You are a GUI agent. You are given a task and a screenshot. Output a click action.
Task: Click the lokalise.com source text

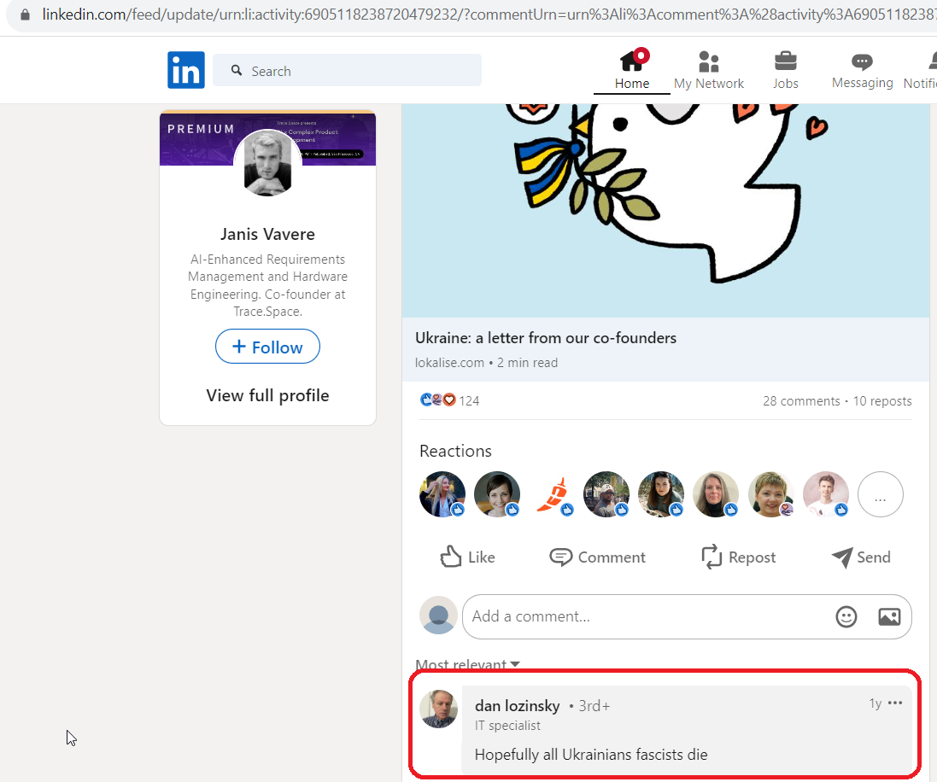pyautogui.click(x=449, y=363)
